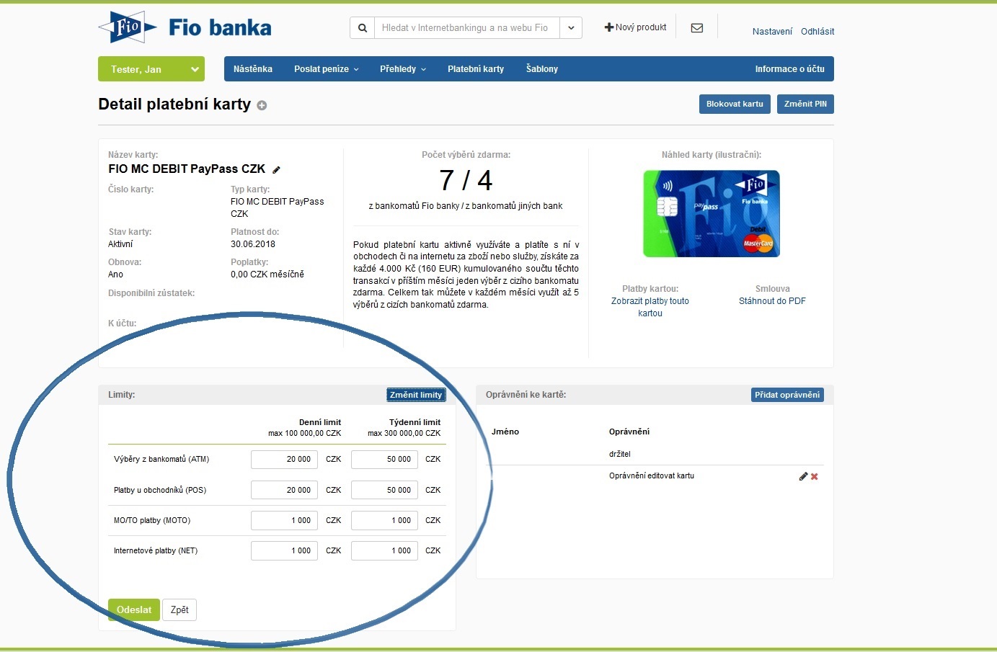This screenshot has width=997, height=652.
Task: Expand the Tester, Jan user dropdown
Action: pos(151,69)
